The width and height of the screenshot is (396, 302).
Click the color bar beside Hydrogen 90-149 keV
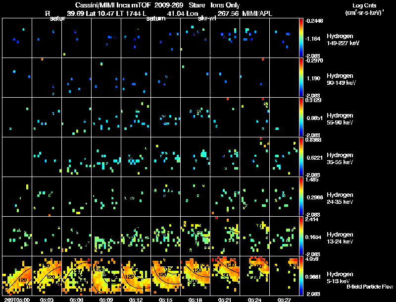click(x=301, y=77)
